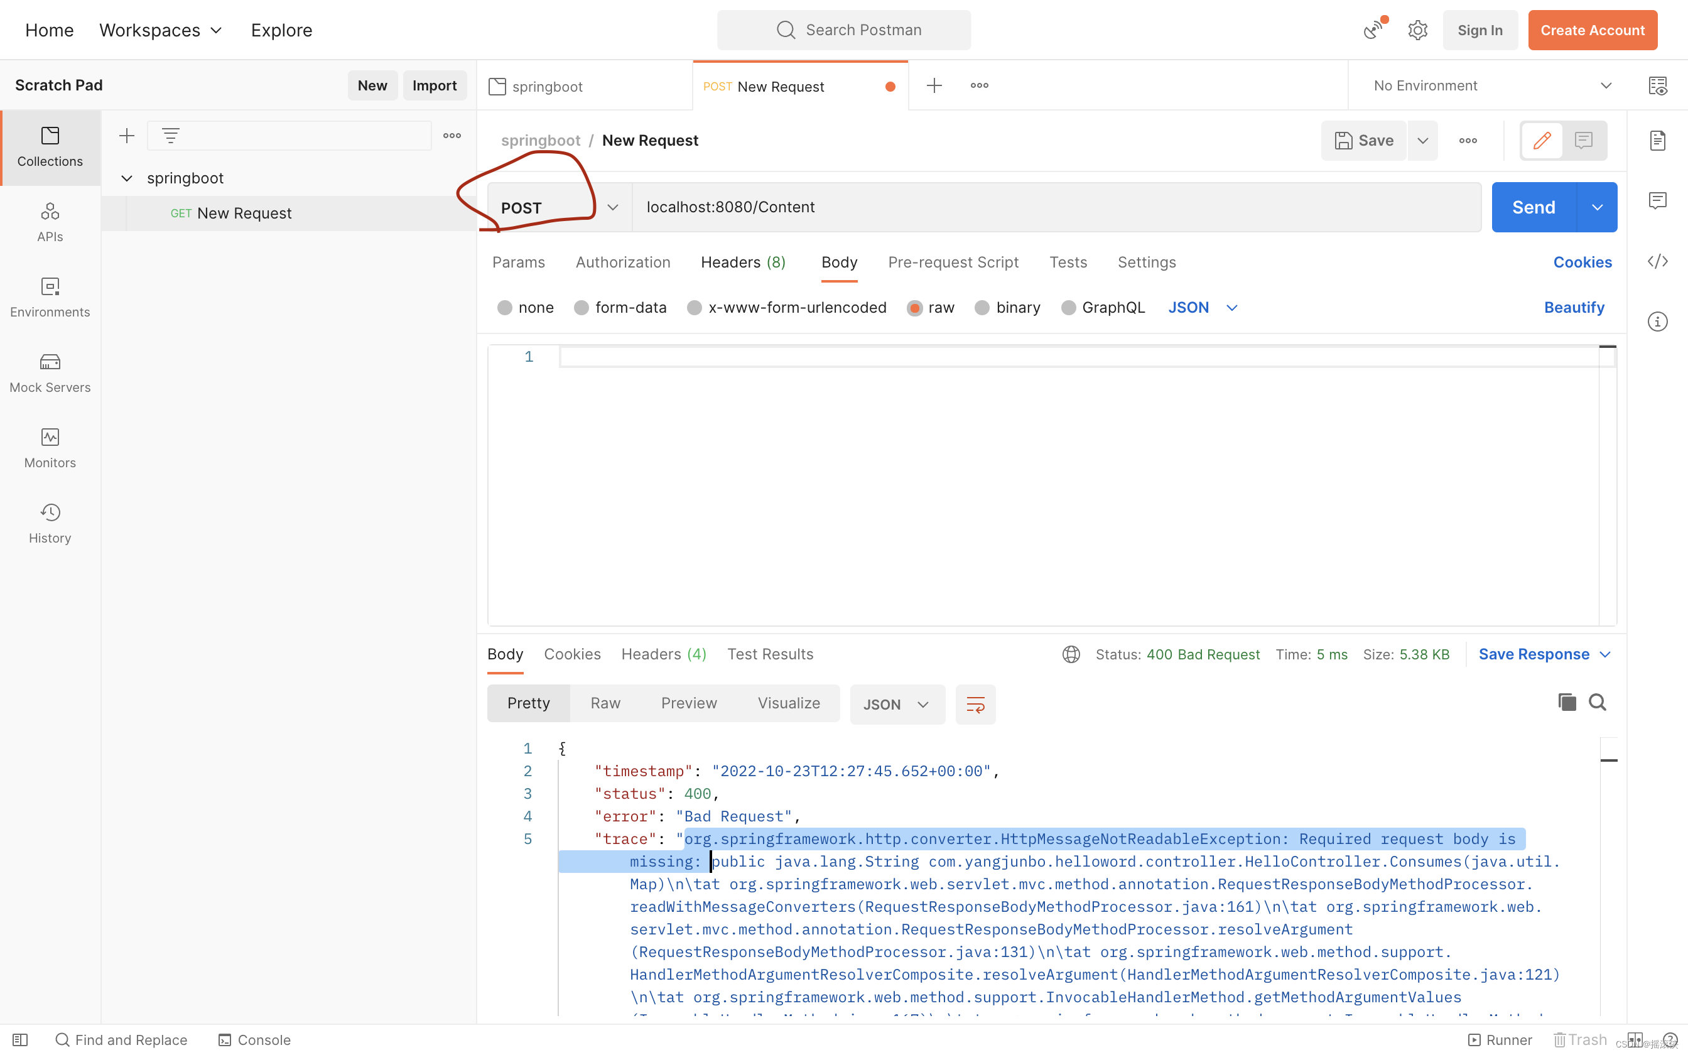The width and height of the screenshot is (1688, 1055).
Task: Open the Collections sidebar panel
Action: [50, 147]
